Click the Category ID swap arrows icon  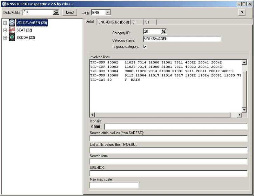tap(164, 31)
